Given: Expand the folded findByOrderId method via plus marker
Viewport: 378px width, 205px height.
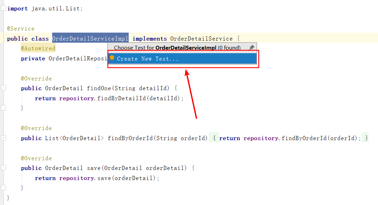Looking at the screenshot, I should (3, 138).
